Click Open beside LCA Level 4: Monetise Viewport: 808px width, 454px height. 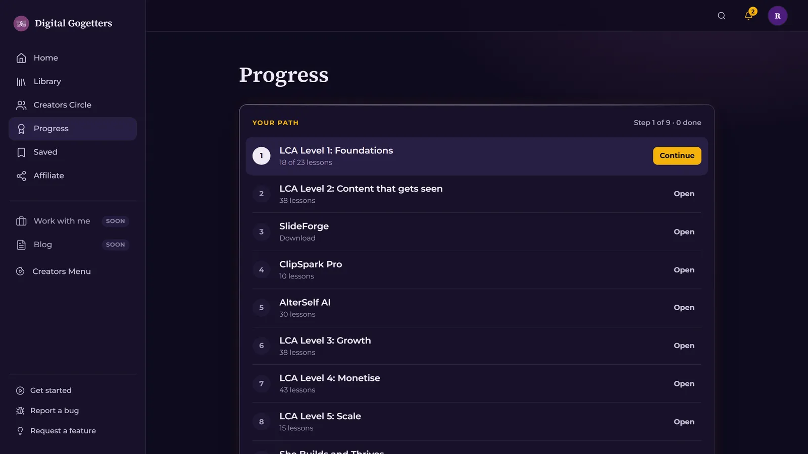pos(684,384)
